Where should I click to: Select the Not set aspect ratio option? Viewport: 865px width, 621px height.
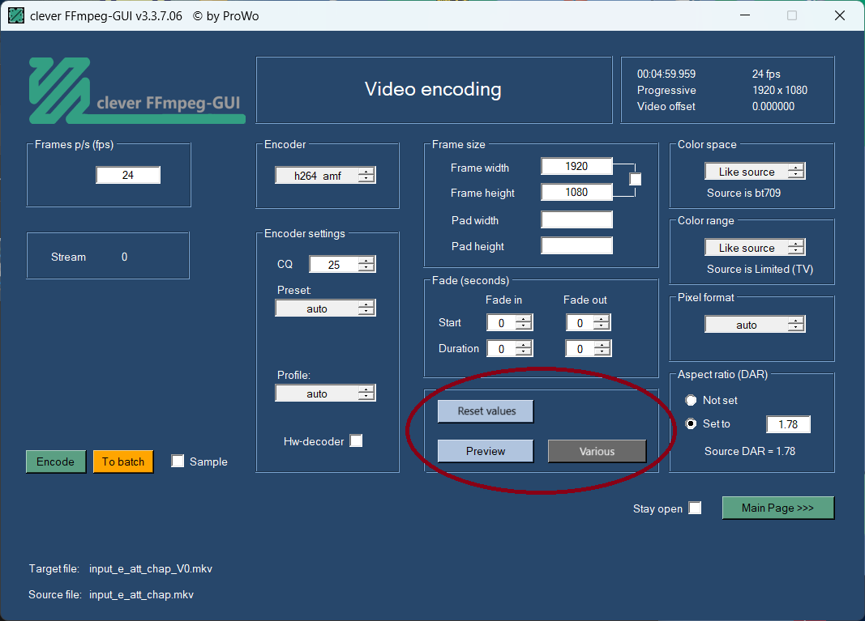[x=691, y=400]
